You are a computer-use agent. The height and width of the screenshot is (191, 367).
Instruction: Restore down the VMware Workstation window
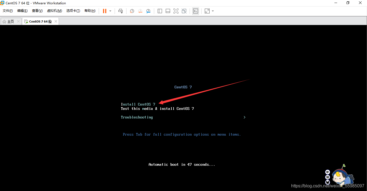click(x=348, y=3)
